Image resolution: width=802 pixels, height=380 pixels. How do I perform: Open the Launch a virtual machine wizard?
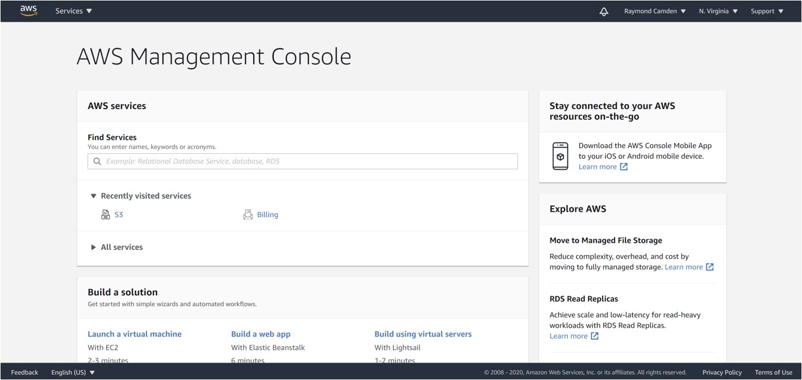(x=135, y=334)
